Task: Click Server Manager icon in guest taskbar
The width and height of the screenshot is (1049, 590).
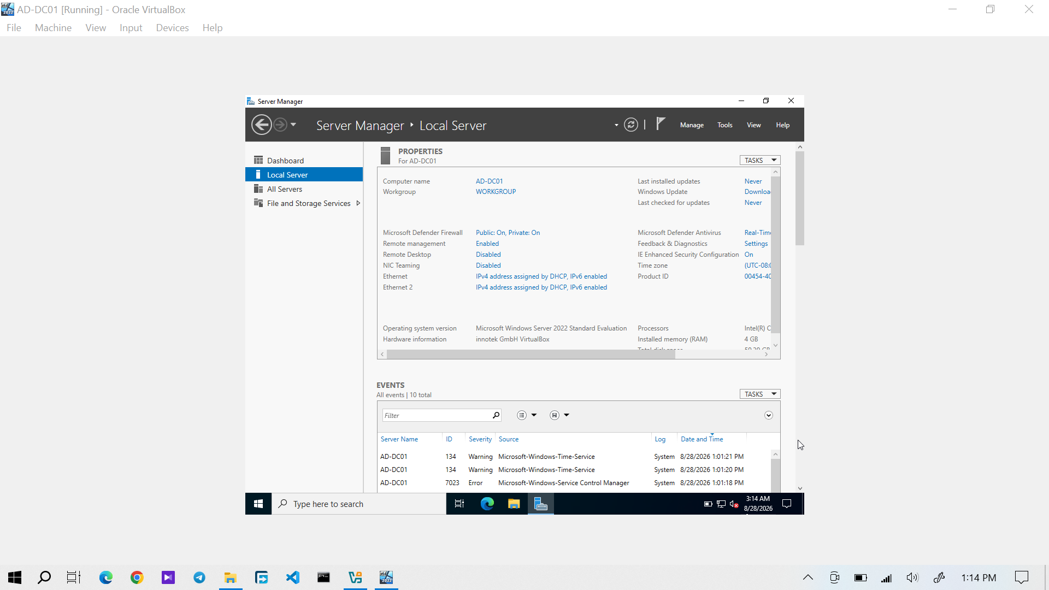Action: point(541,504)
